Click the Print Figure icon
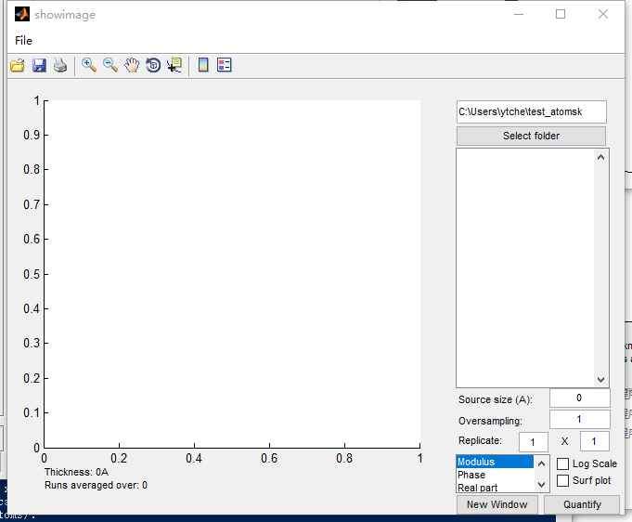Viewport: 632px width, 522px height. point(60,65)
